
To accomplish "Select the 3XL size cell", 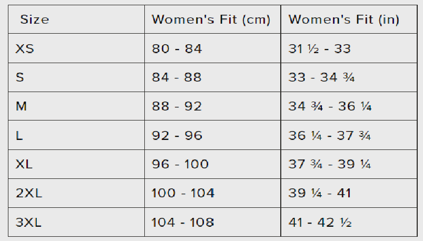I will 29,222.
